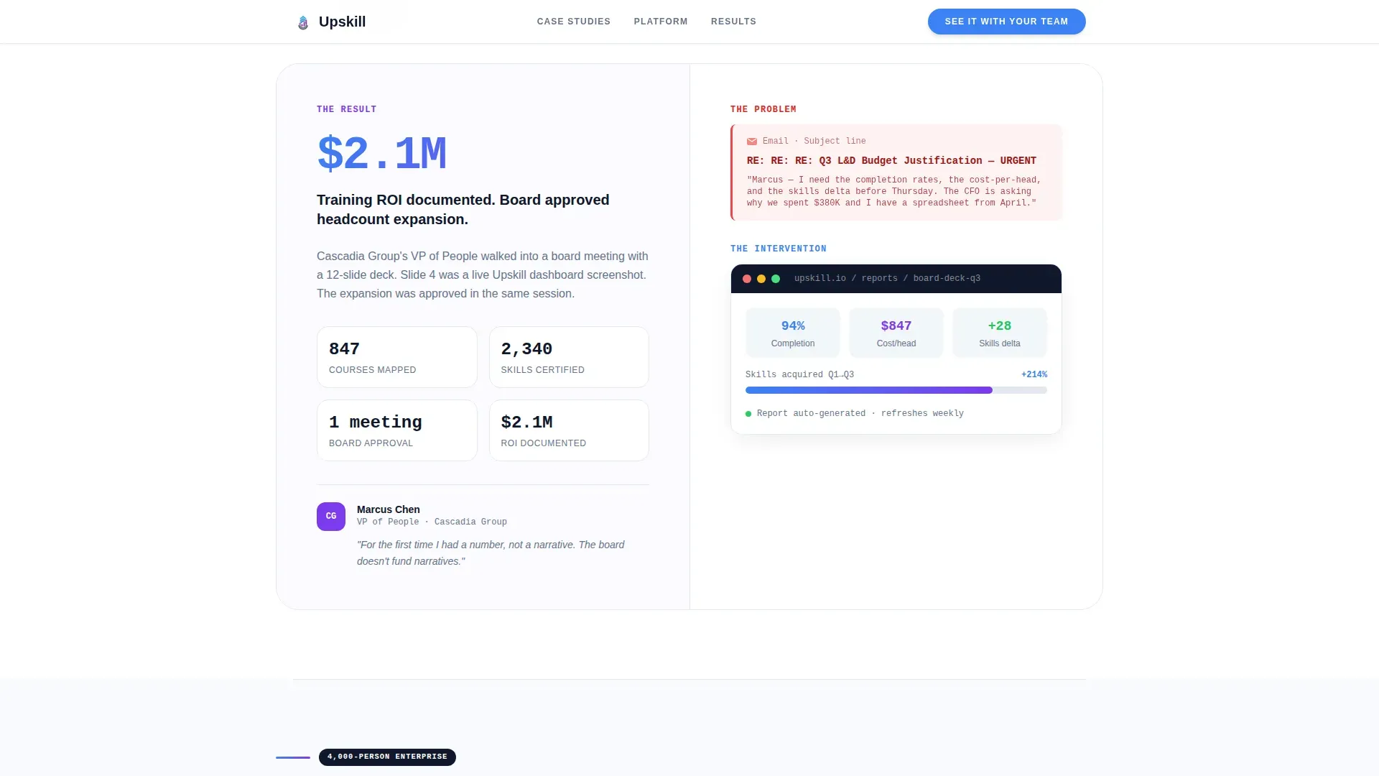Image resolution: width=1379 pixels, height=776 pixels.
Task: Click the CG avatar badge
Action: pyautogui.click(x=331, y=517)
